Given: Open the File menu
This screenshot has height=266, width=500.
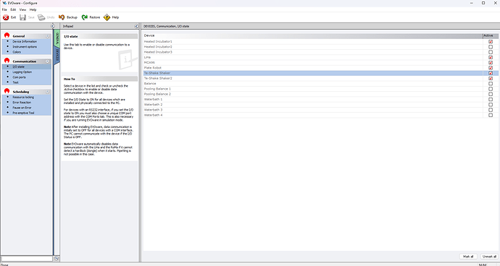Looking at the screenshot, I should pos(4,9).
